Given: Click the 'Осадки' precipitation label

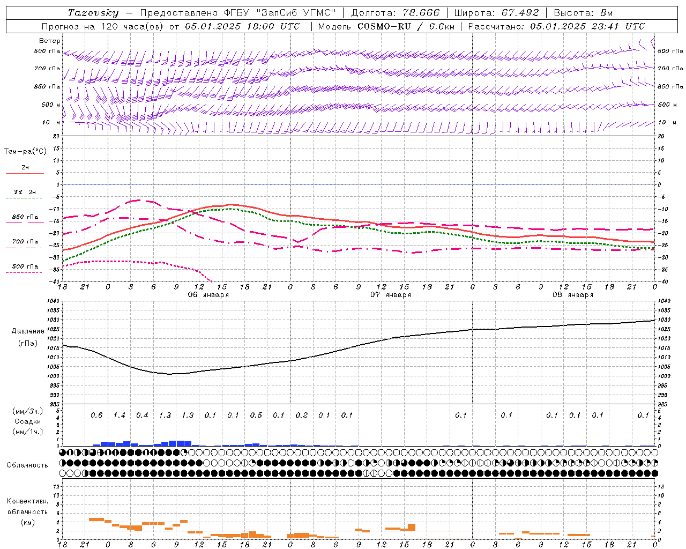Looking at the screenshot, I should tap(27, 421).
